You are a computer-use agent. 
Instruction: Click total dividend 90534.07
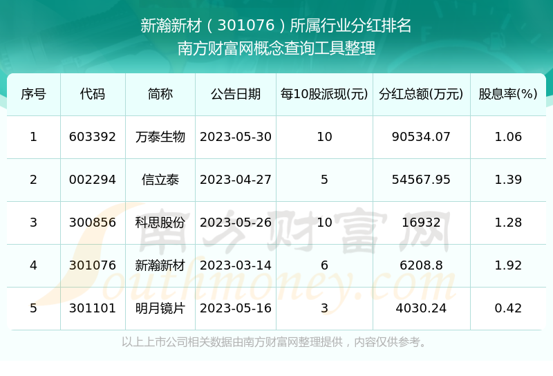click(421, 137)
